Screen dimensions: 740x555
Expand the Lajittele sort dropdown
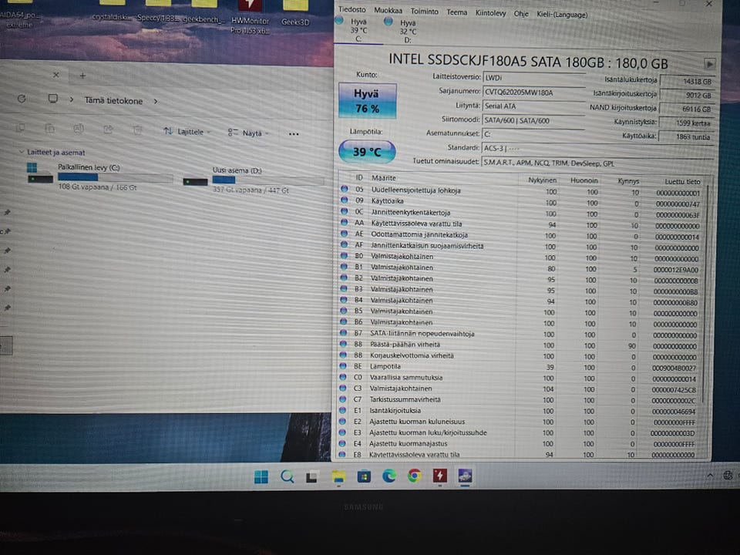[187, 131]
